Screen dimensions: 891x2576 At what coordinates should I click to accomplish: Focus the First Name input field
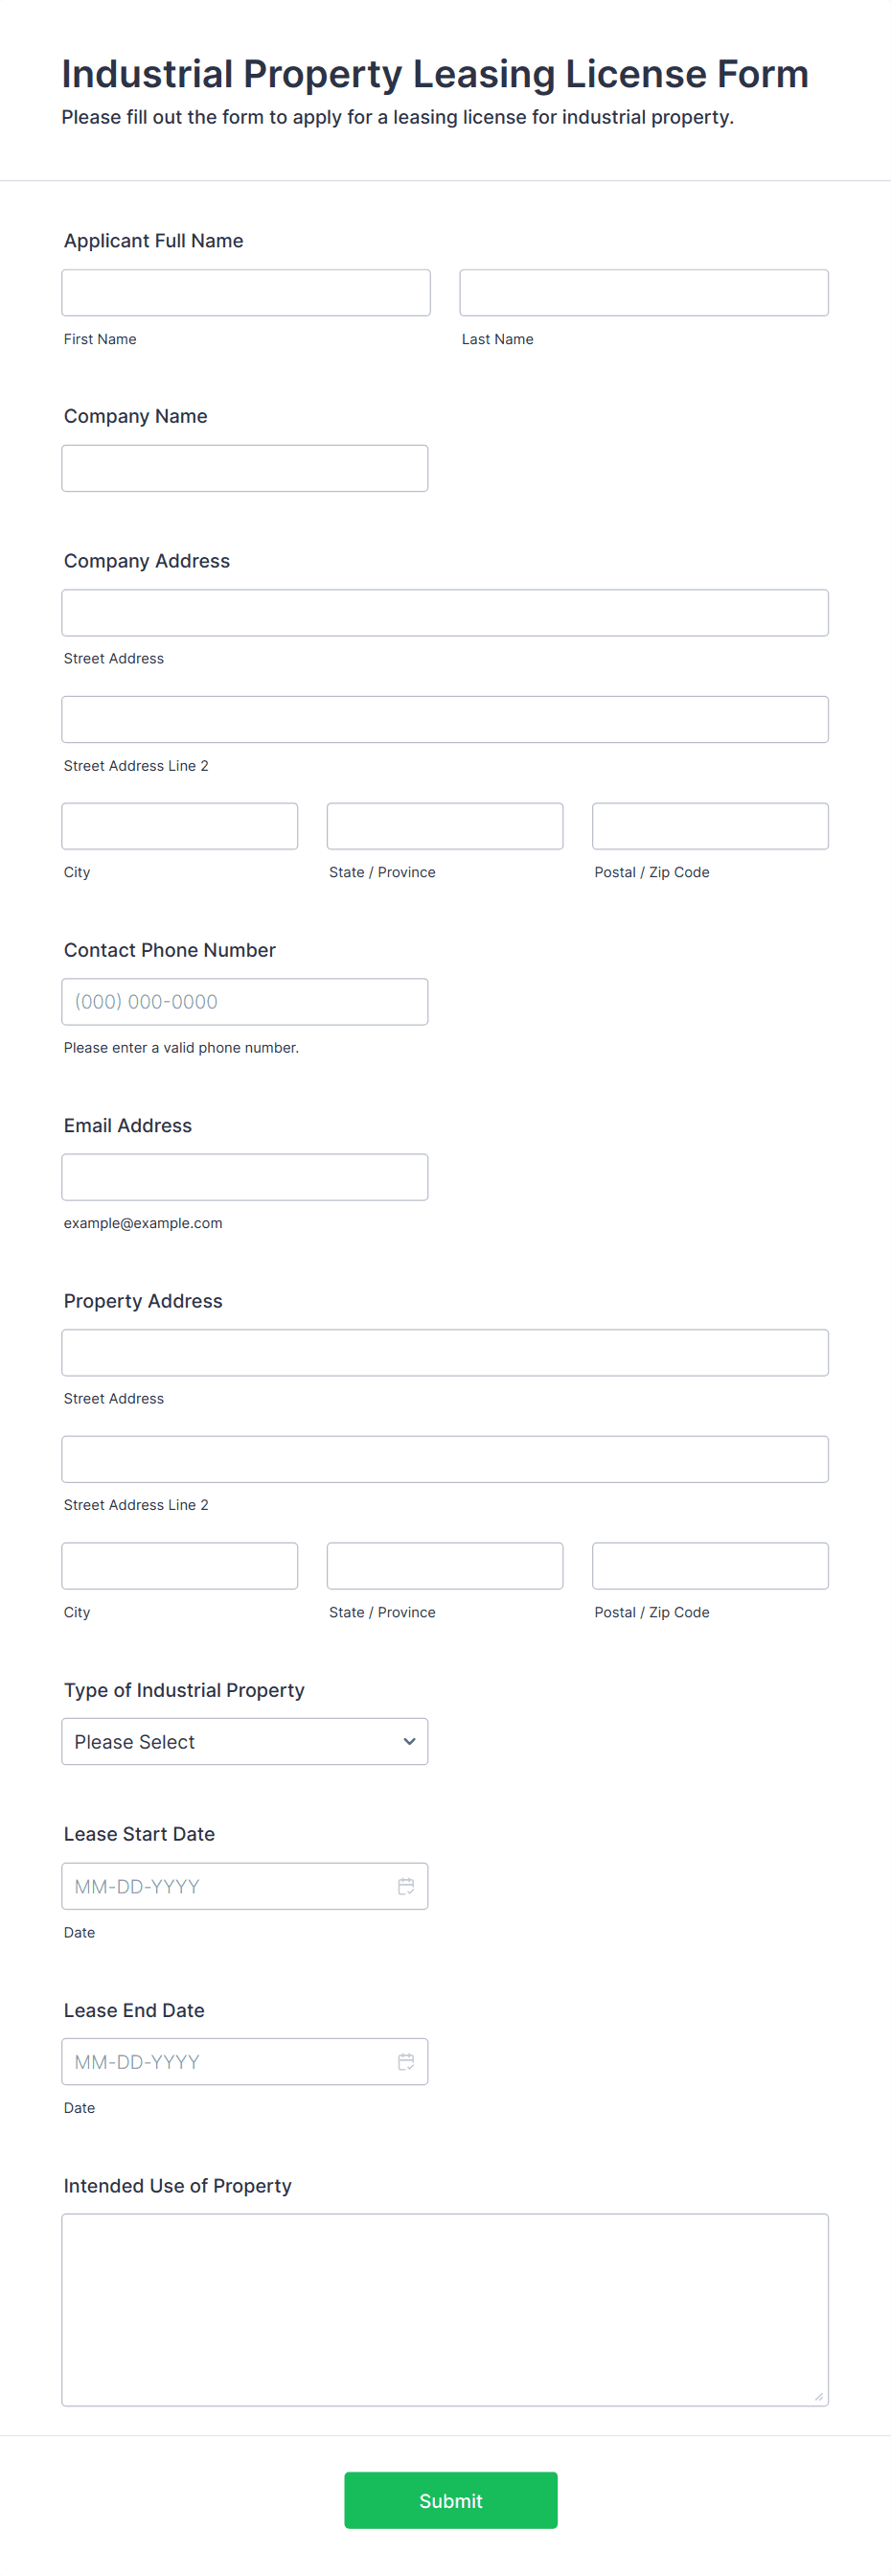tap(245, 293)
